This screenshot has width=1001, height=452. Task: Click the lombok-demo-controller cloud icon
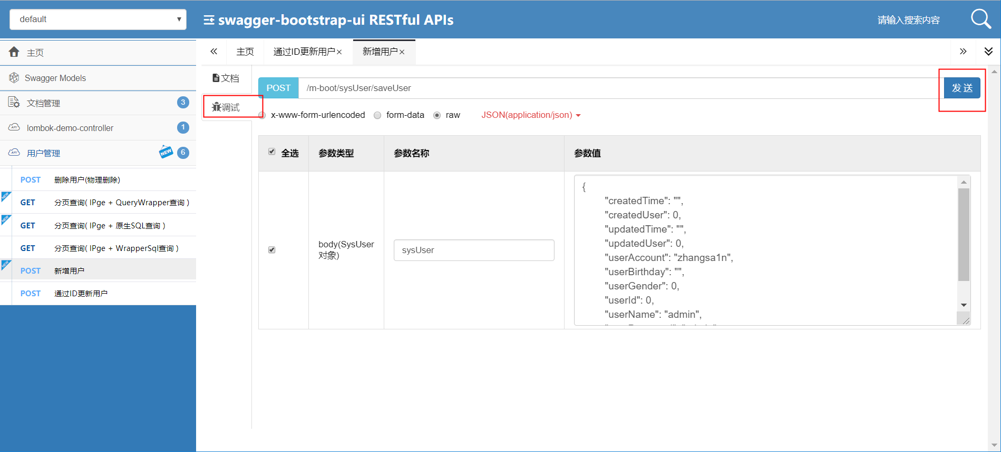coord(14,127)
